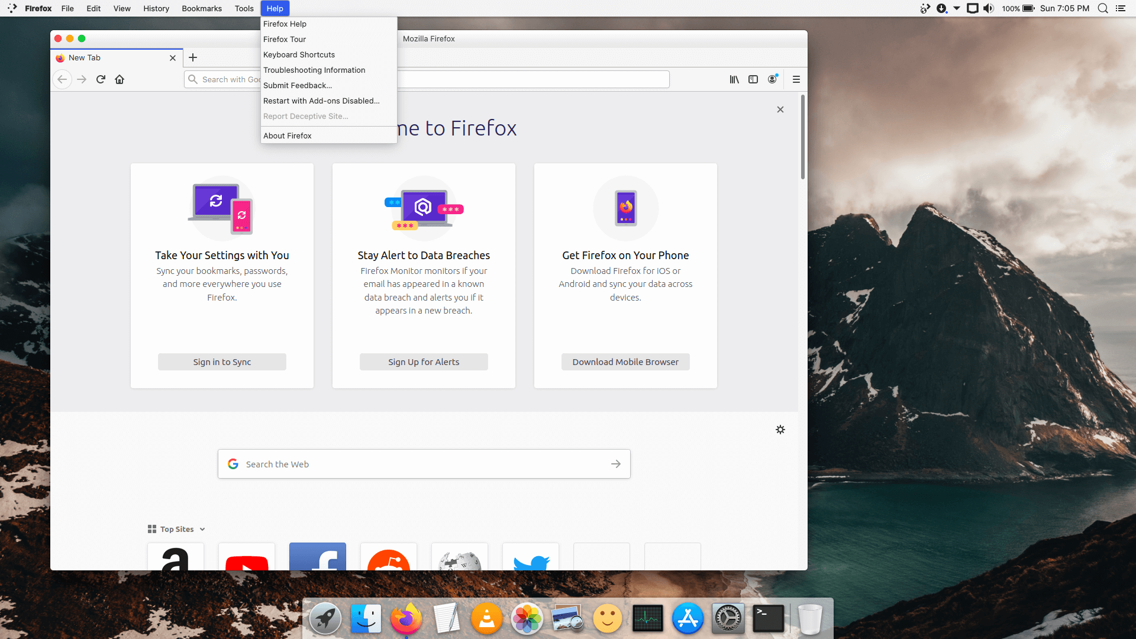Click the page vertical scrollbar
Viewport: 1136px width, 639px height.
coord(803,137)
